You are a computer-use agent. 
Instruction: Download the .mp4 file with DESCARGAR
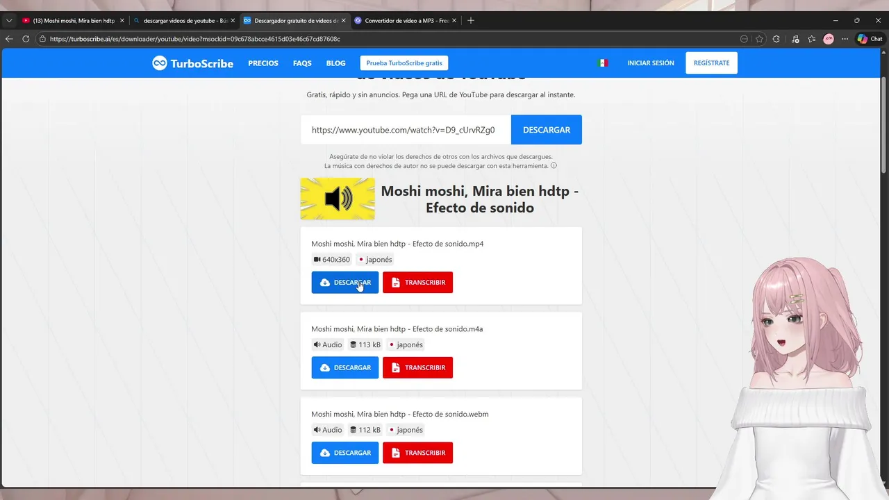[345, 283]
